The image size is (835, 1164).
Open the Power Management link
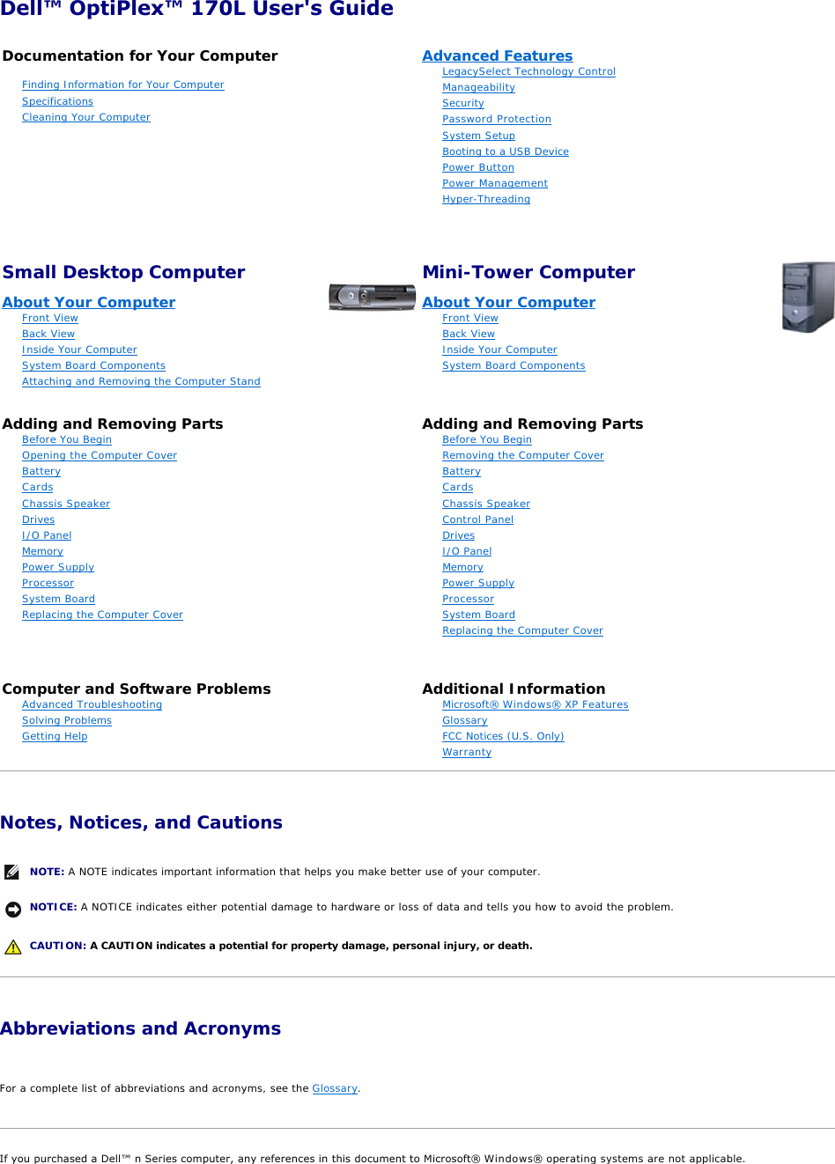coord(495,183)
